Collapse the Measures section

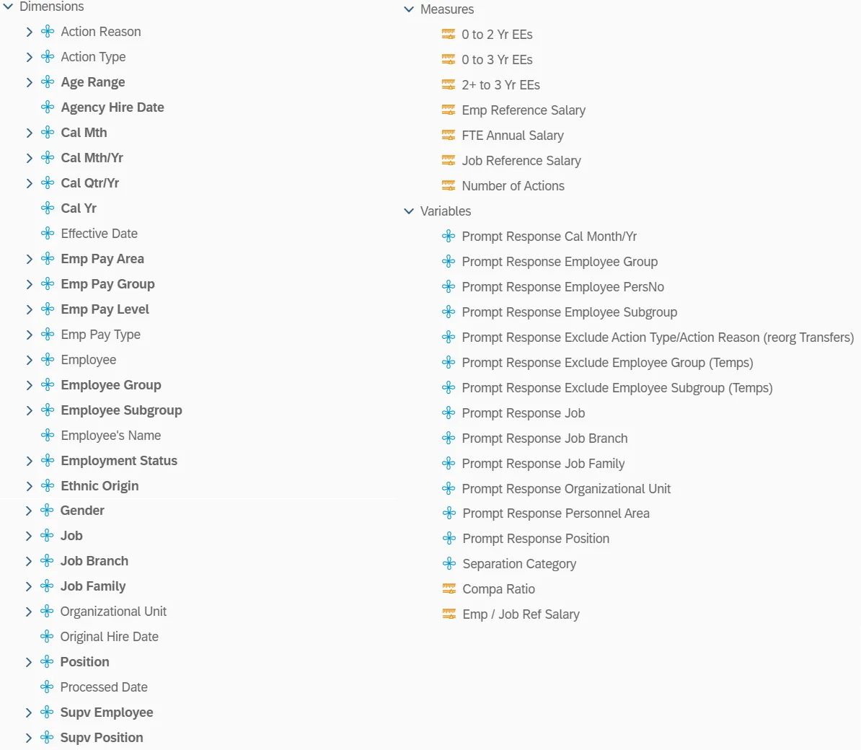tap(409, 9)
